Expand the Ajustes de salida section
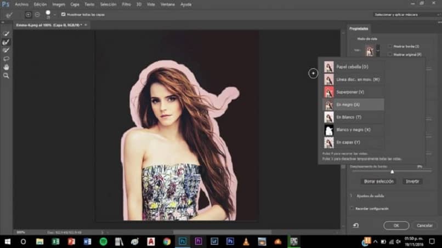This screenshot has width=442, height=248. 352,195
